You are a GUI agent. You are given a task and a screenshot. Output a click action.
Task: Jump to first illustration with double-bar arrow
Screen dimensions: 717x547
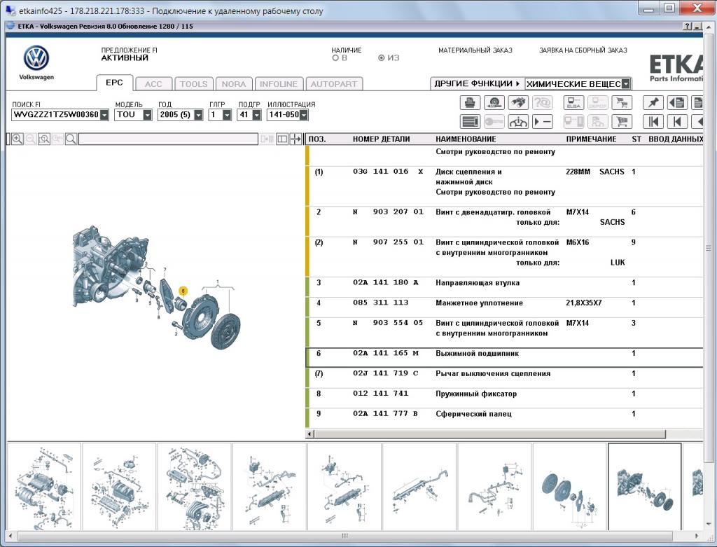653,122
